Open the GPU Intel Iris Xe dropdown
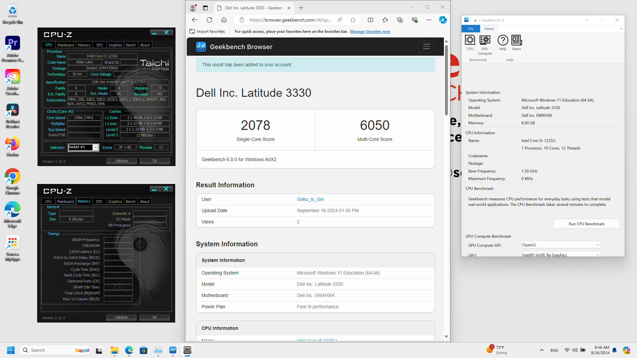Image resolution: width=637 pixels, height=358 pixels. coord(561,255)
